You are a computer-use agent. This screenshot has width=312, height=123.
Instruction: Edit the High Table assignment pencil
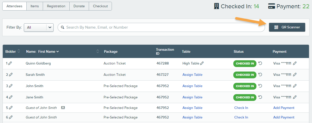tap(202, 64)
